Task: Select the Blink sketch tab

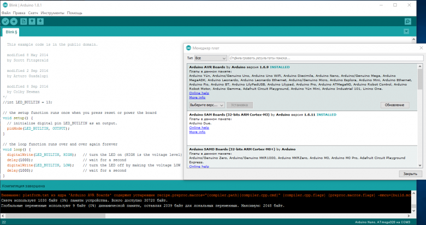Action: pyautogui.click(x=11, y=32)
